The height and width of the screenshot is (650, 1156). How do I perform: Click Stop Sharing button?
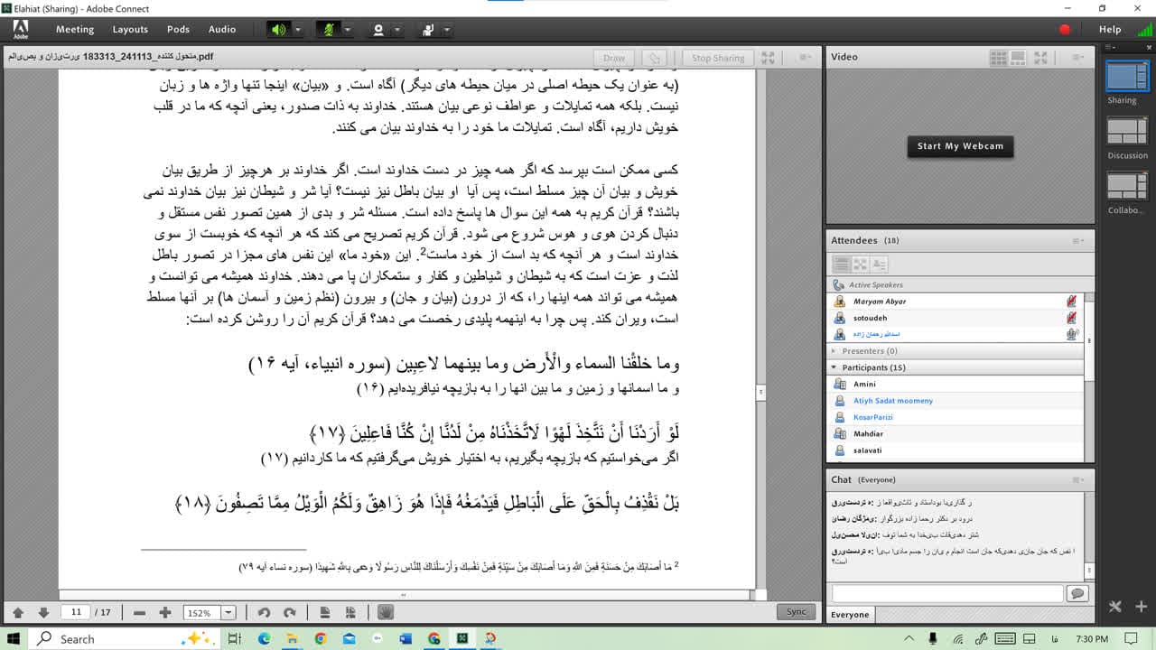[x=718, y=58]
